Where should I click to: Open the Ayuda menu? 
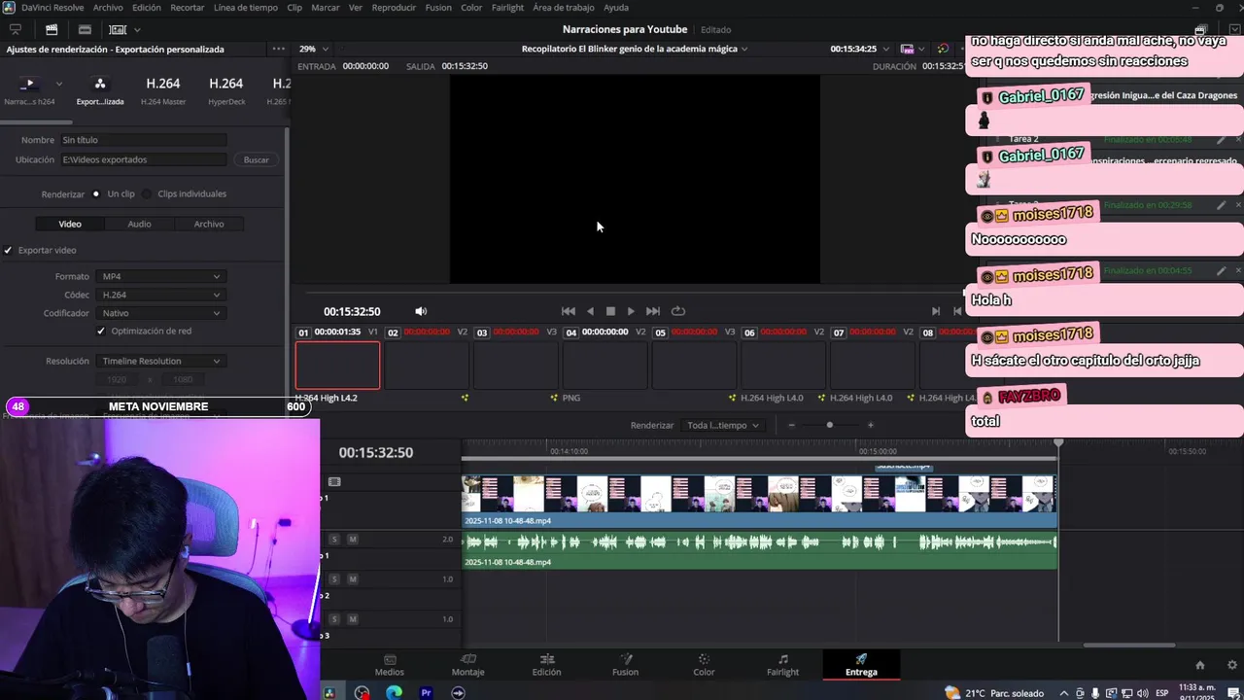pos(616,8)
